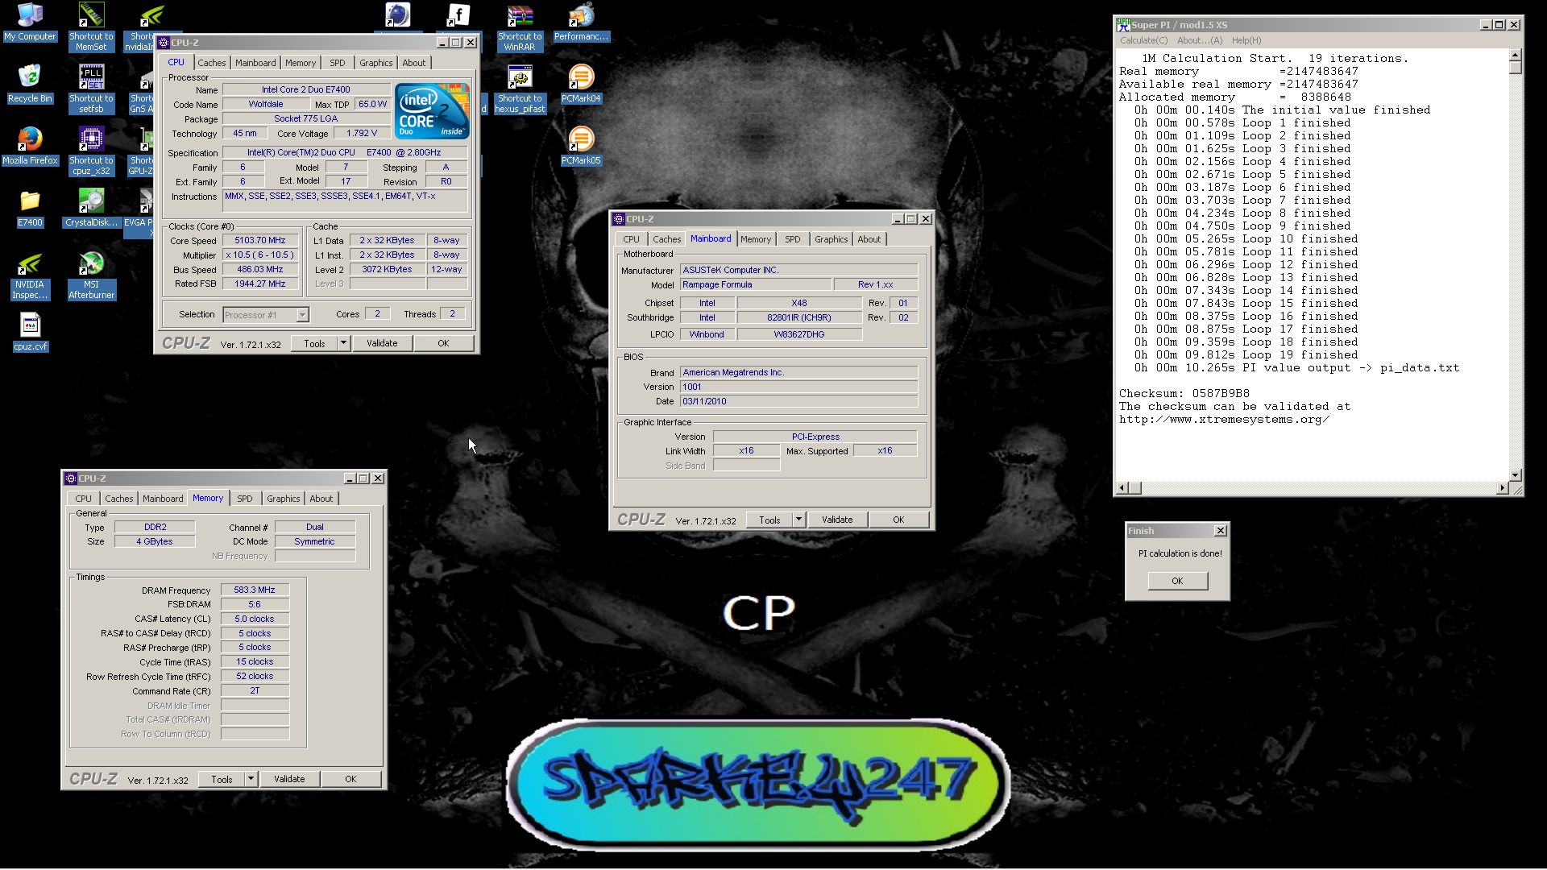Click the BIOS date 03/11/2010 field
The image size is (1547, 870).
798,401
